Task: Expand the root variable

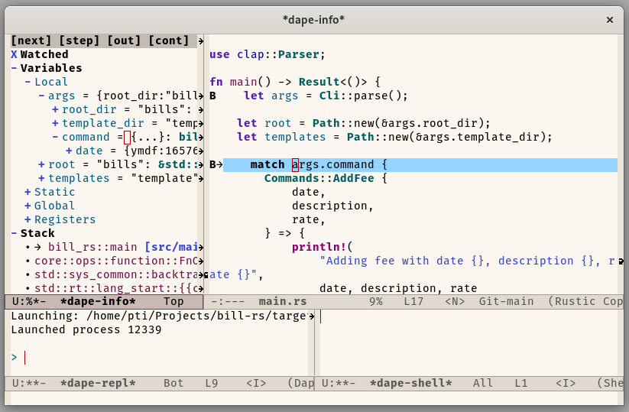Action: [41, 164]
